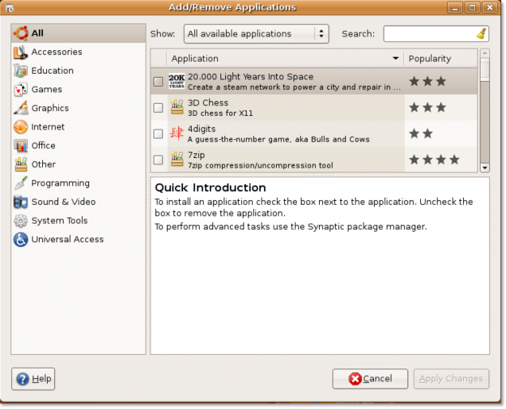The image size is (506, 409).
Task: Click the red 4digits application icon
Action: (177, 133)
